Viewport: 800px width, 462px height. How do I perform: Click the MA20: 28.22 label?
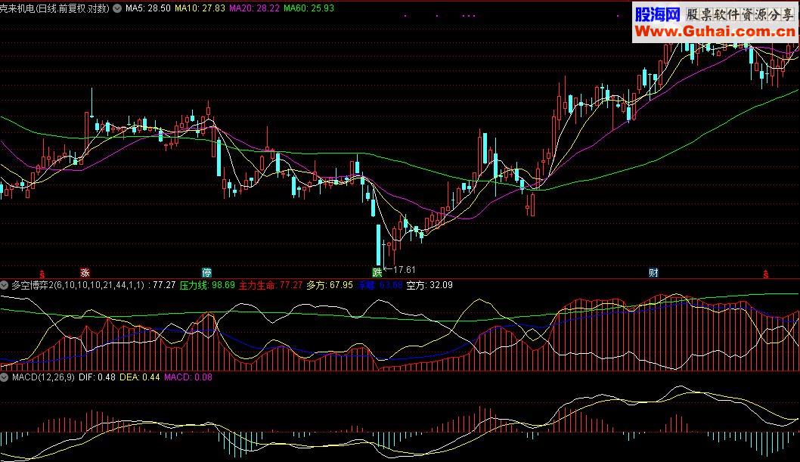pos(254,8)
